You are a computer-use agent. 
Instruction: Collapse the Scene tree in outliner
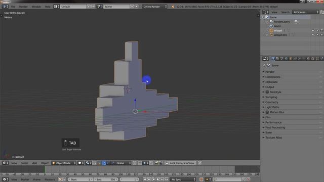[263, 17]
